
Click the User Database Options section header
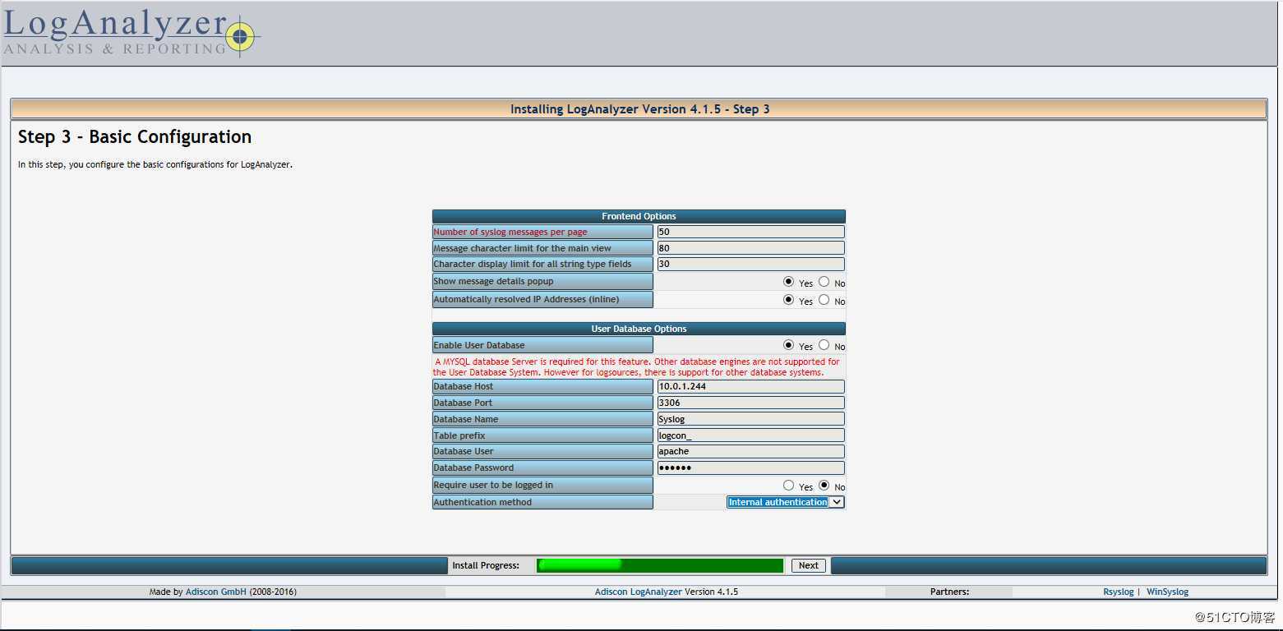point(639,329)
